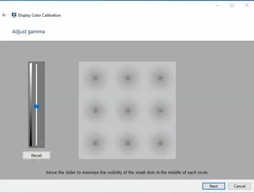Viewport: 254px width, 193px height.
Task: Click the top-middle gamma test circle
Action: [128, 78]
